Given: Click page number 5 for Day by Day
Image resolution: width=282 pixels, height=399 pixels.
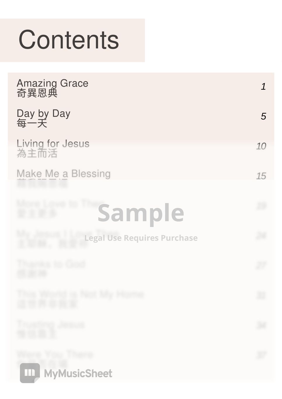Looking at the screenshot, I should (x=263, y=116).
